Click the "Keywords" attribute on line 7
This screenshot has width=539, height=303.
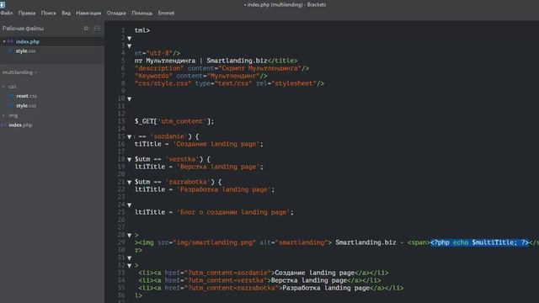coord(153,76)
